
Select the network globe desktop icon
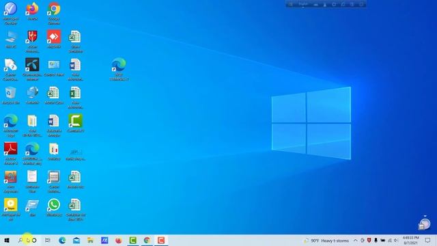(x=32, y=96)
